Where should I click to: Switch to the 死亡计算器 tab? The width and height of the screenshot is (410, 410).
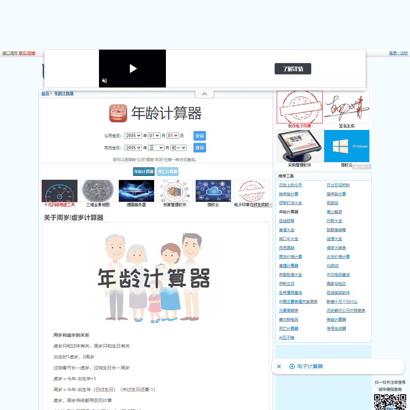(x=167, y=172)
